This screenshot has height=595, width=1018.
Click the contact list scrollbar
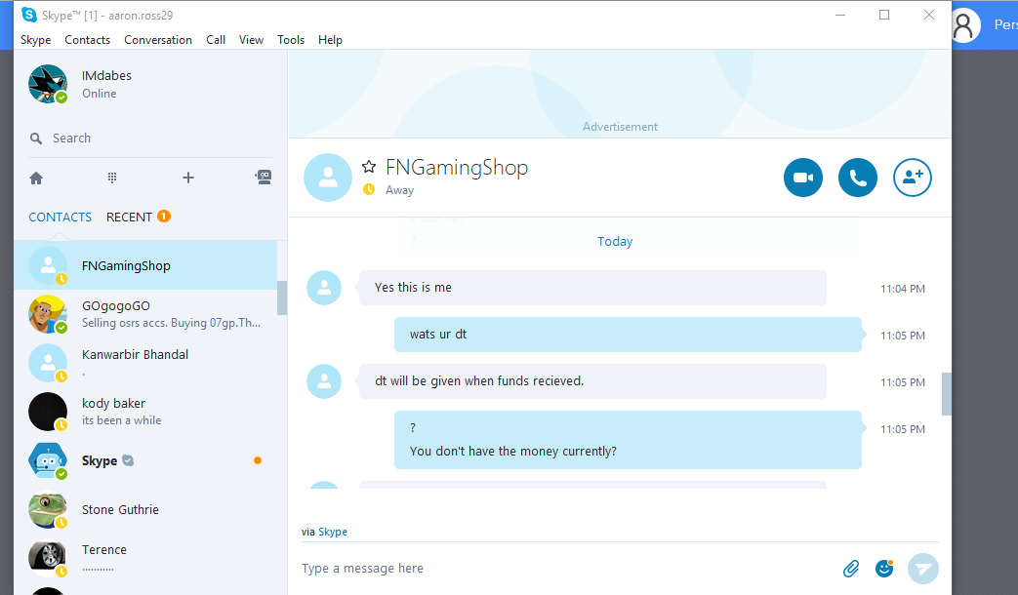coord(282,297)
